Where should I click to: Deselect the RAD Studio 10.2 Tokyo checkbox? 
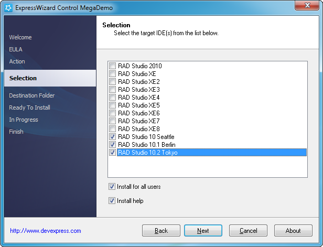click(112, 153)
